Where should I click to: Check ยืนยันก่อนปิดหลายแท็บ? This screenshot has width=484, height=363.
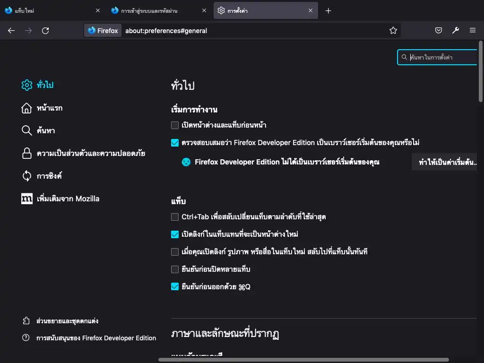[x=175, y=269]
